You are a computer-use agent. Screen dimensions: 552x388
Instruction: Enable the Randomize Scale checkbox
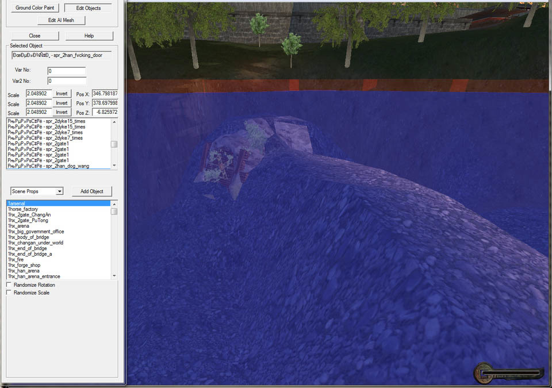point(9,293)
